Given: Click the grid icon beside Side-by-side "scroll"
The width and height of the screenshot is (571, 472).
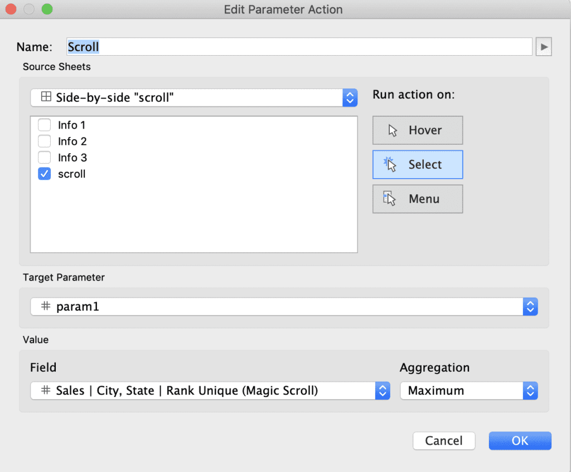Looking at the screenshot, I should coord(46,97).
